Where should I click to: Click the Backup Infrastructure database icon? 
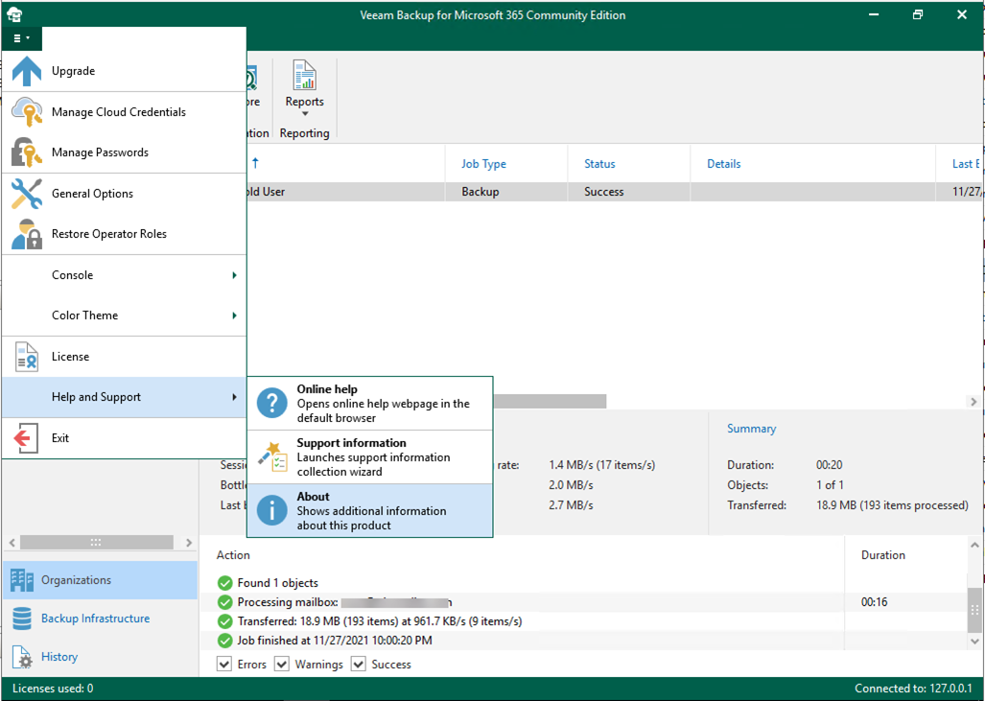click(22, 619)
